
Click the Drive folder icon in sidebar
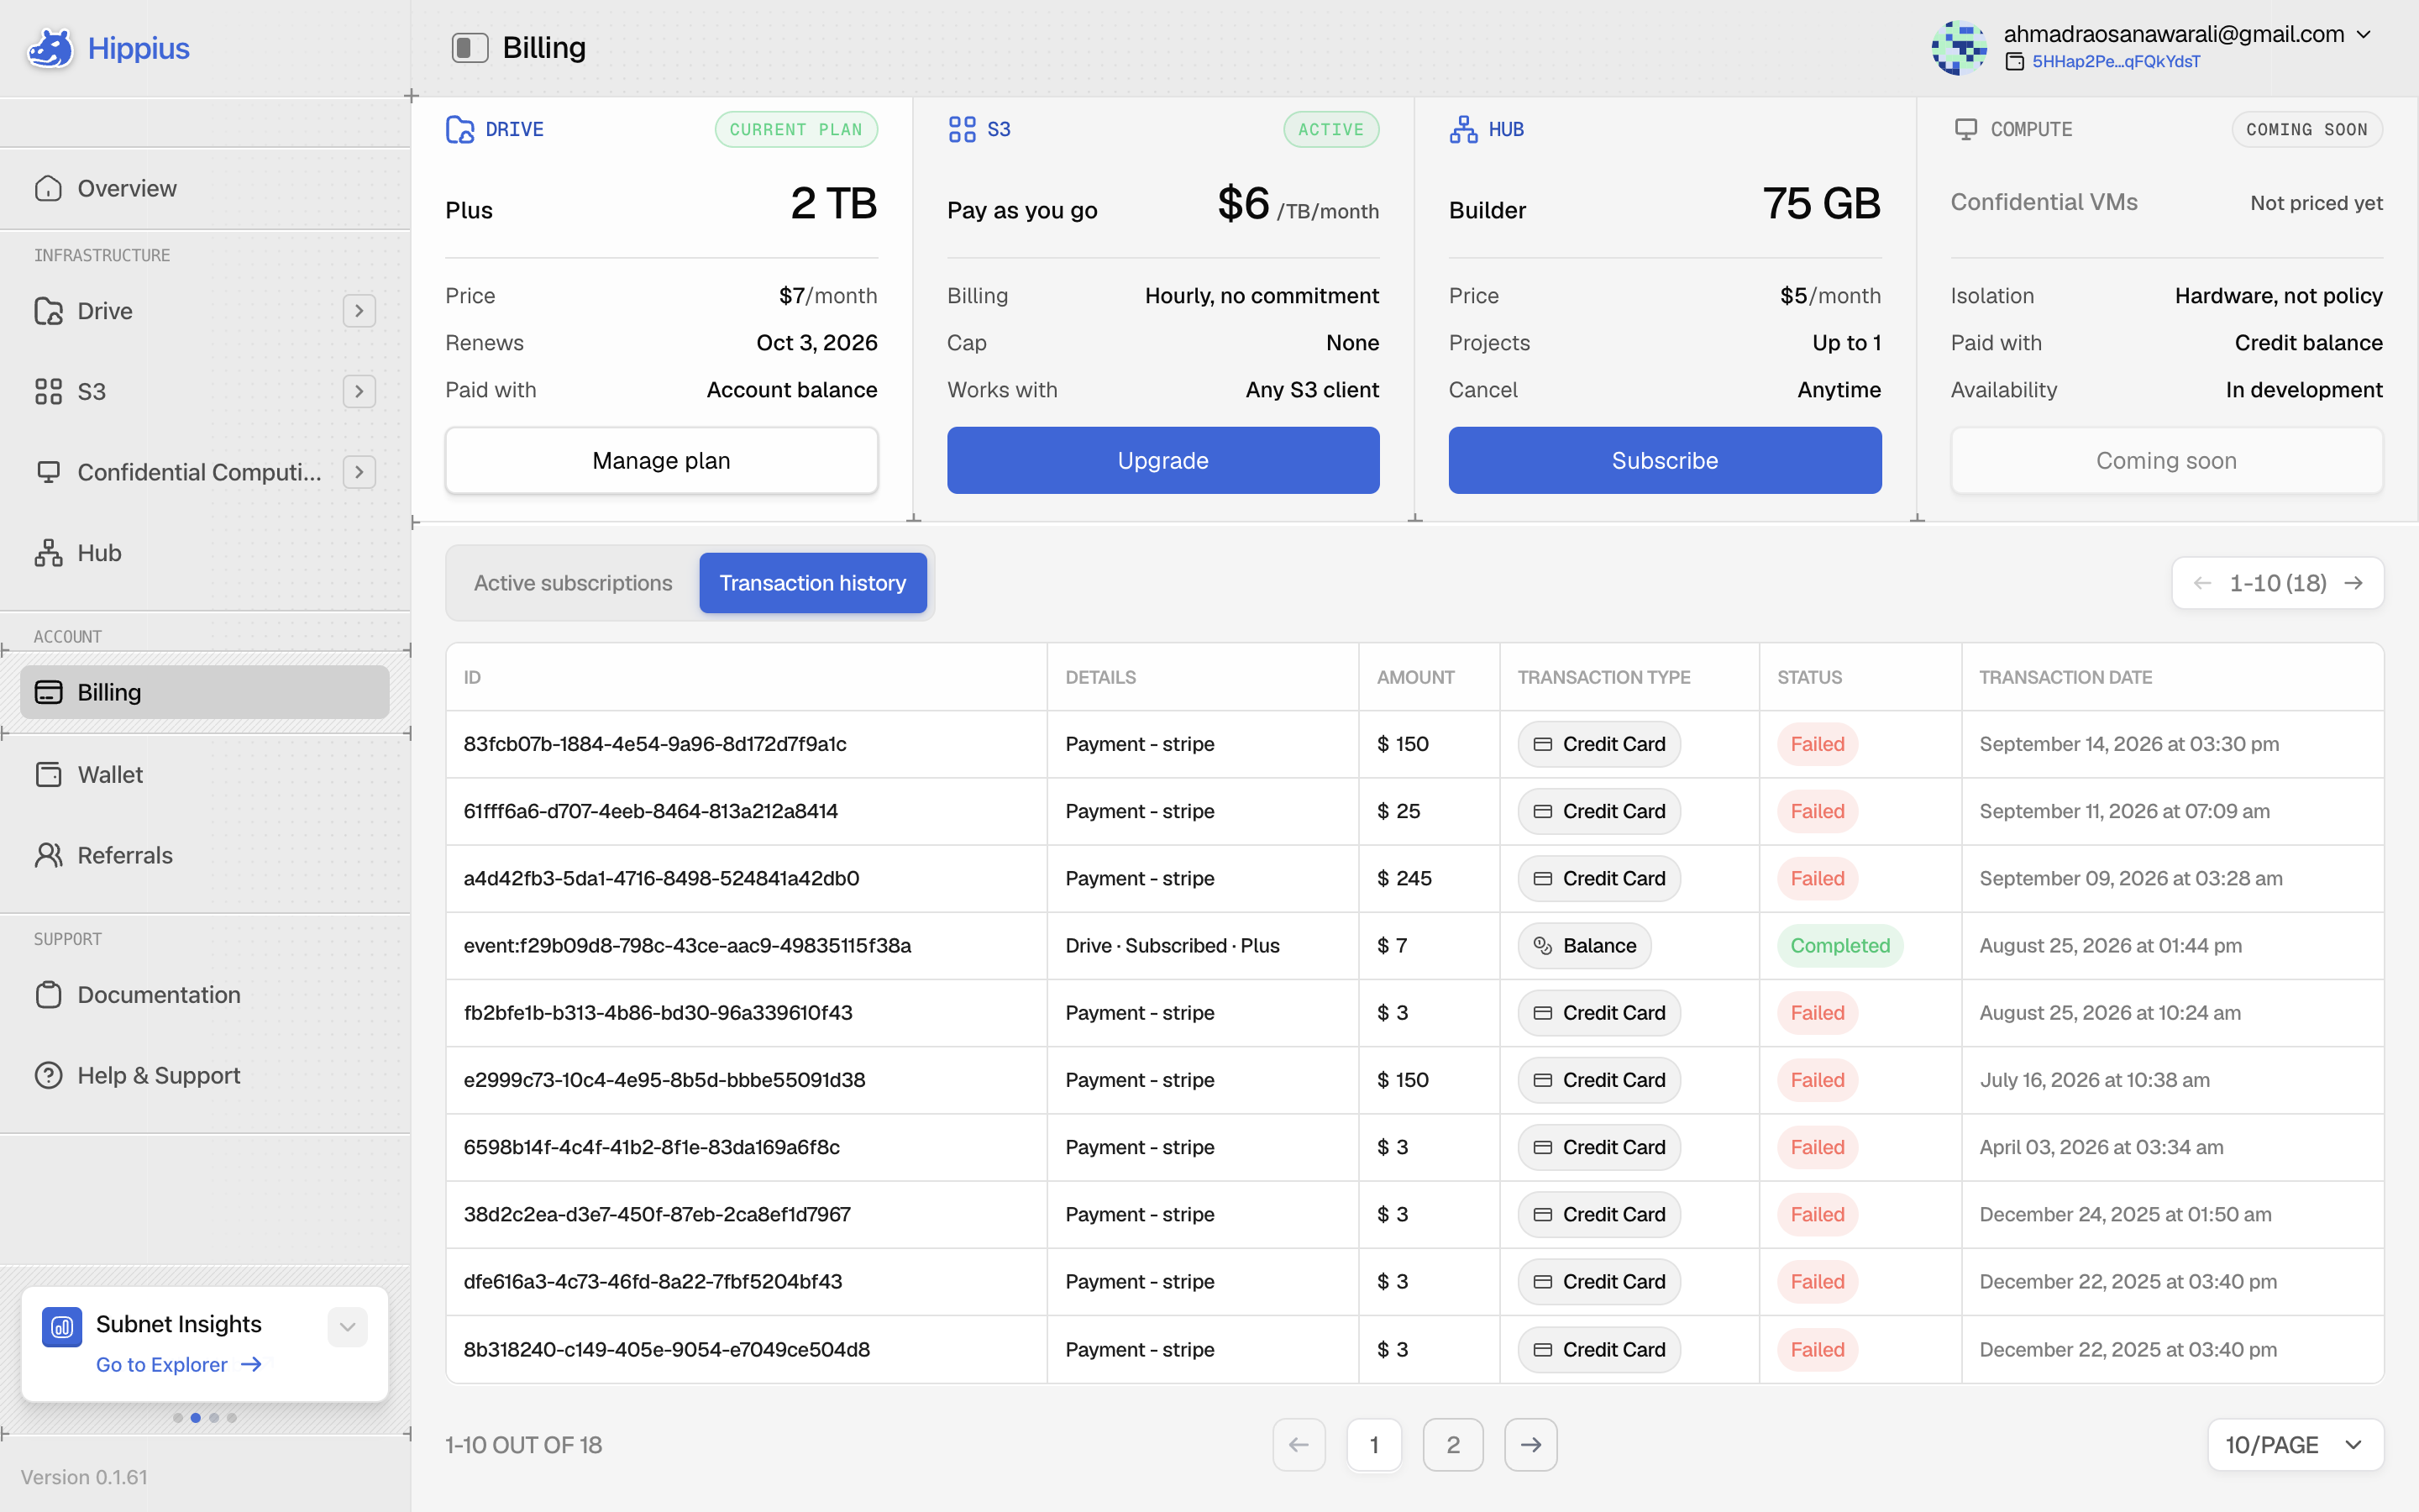pyautogui.click(x=48, y=311)
